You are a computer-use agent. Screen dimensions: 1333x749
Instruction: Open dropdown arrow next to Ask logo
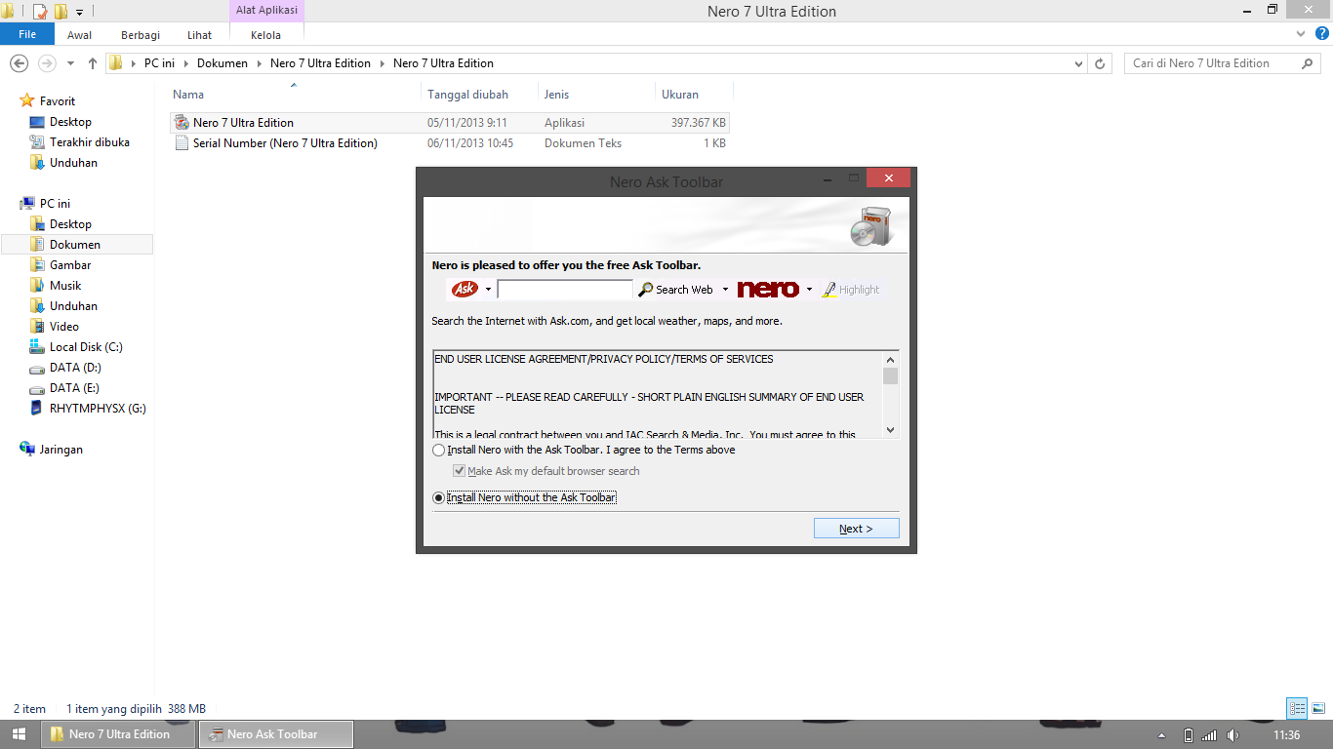coord(488,290)
